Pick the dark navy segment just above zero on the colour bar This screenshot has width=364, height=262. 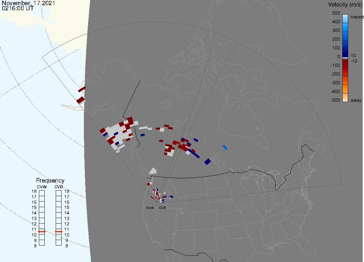click(x=345, y=53)
